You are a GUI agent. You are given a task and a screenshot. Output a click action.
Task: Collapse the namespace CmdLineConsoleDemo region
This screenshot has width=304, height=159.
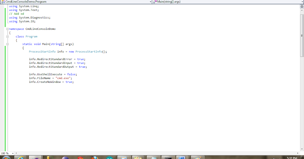point(7,29)
